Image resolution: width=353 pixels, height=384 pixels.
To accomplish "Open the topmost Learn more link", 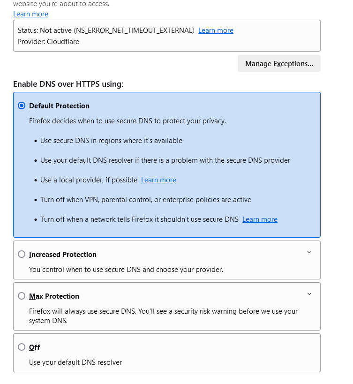I will tap(30, 14).
